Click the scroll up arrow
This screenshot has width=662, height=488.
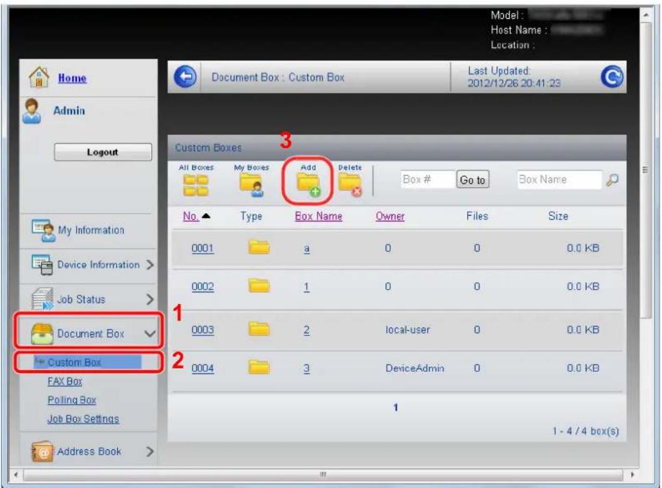(646, 15)
